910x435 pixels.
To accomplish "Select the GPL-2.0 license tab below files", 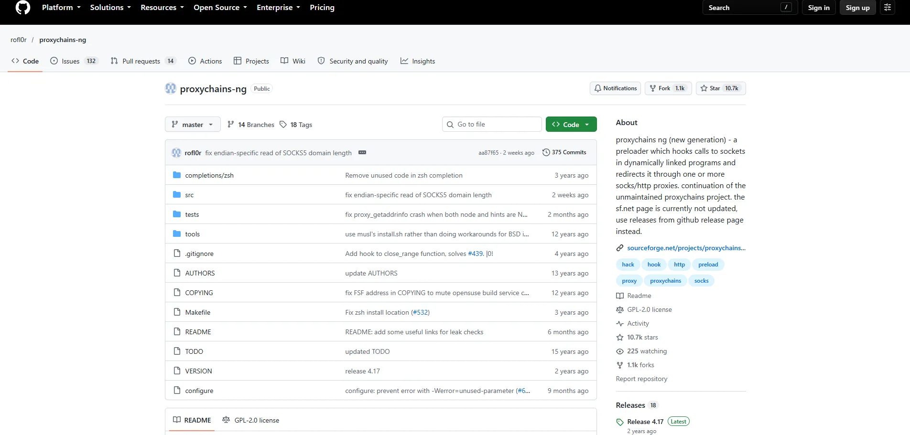I will [251, 420].
